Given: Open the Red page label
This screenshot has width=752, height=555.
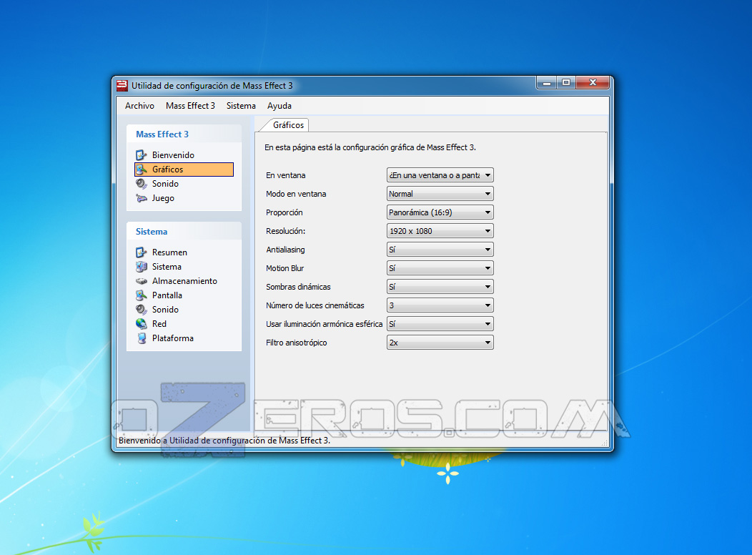Looking at the screenshot, I should (x=159, y=324).
